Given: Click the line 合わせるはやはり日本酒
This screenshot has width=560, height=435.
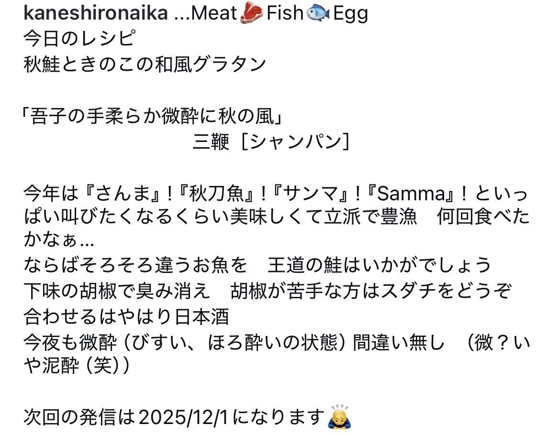Looking at the screenshot, I should 126,316.
